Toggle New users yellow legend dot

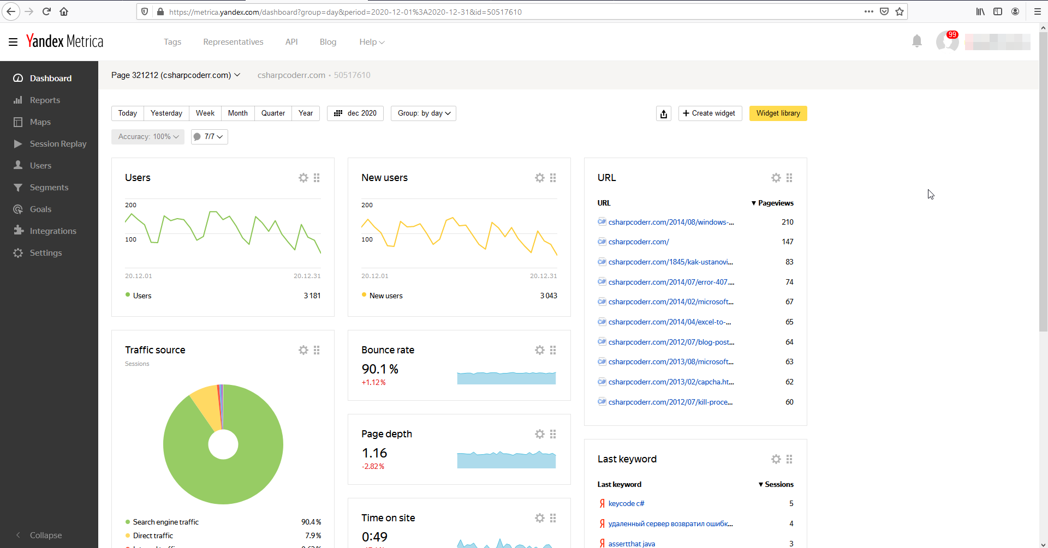(364, 295)
